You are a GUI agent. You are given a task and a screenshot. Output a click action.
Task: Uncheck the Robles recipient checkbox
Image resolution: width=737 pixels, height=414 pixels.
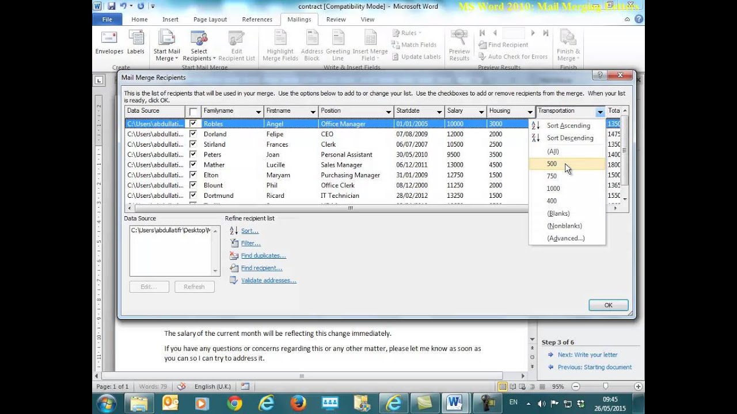click(x=193, y=124)
